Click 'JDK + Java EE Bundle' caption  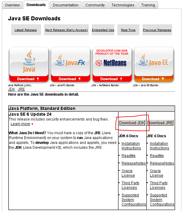click(x=146, y=85)
